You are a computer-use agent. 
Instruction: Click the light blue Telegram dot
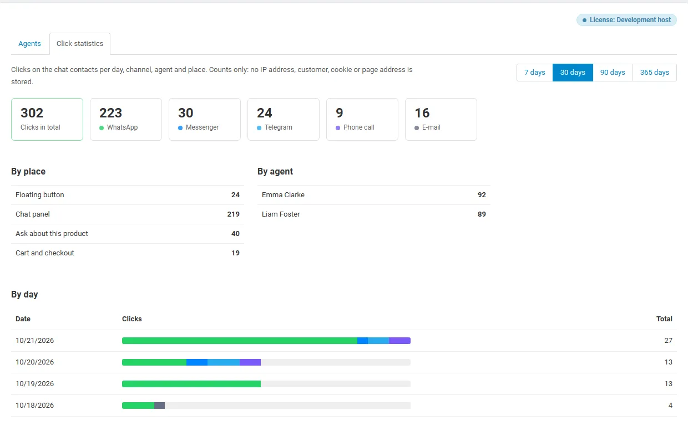coord(259,128)
